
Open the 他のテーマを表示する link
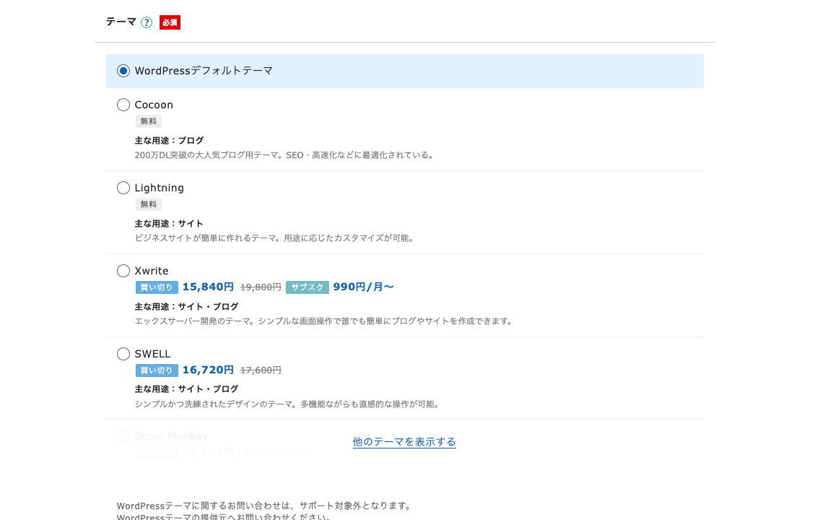point(404,441)
